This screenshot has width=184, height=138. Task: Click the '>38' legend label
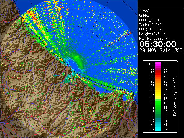tap(152, 64)
